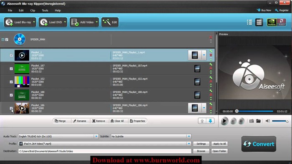Open the Edit magic wand tool
Screen dimensions: 292x164
(x=110, y=22)
